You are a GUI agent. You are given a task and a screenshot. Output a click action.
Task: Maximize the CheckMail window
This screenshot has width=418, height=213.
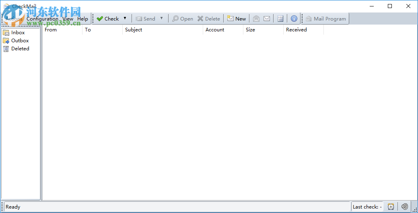(390, 6)
